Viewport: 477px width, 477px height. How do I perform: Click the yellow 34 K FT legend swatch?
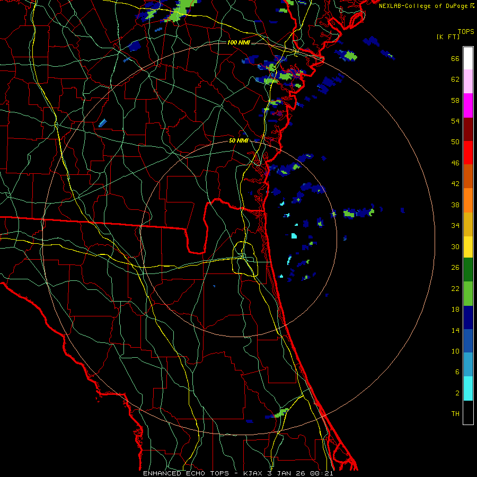(x=468, y=247)
